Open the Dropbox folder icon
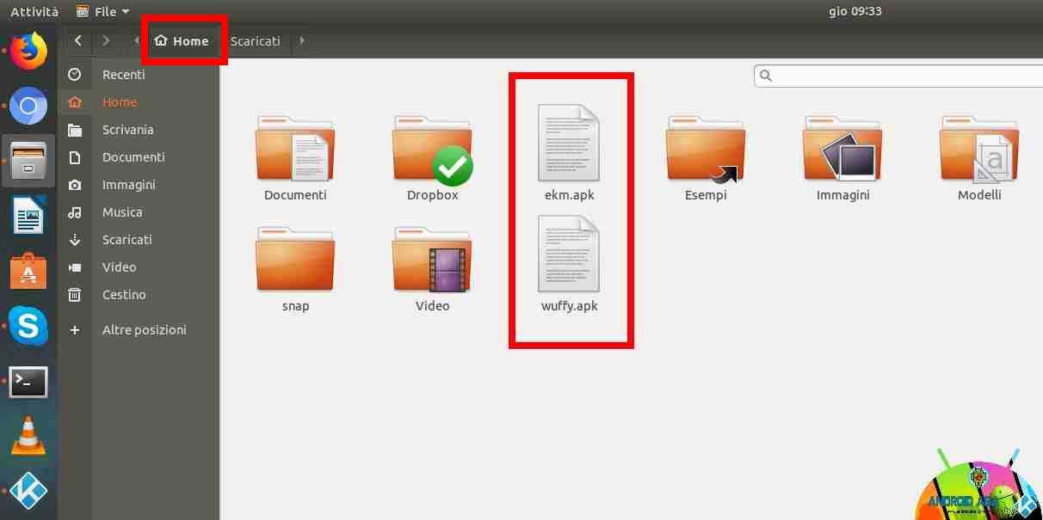 point(432,149)
